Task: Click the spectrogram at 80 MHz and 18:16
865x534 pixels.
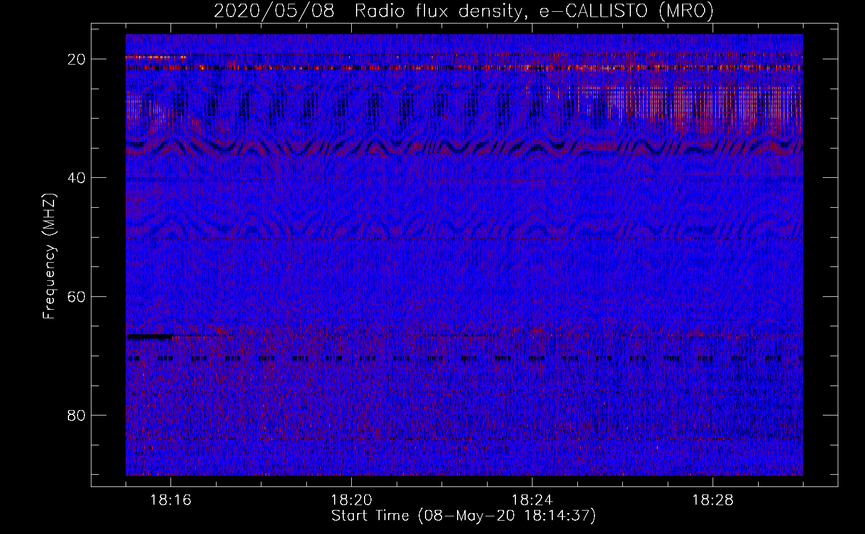Action: point(171,414)
